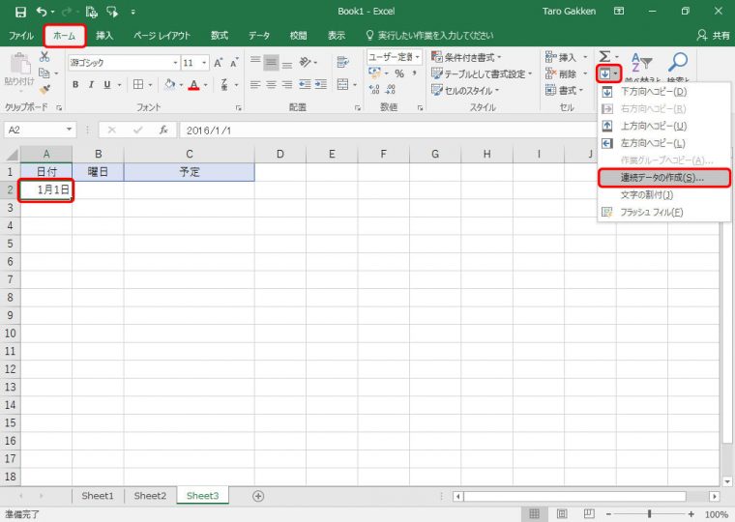This screenshot has width=735, height=522.
Task: Apply the red font color A
Action: 194,85
